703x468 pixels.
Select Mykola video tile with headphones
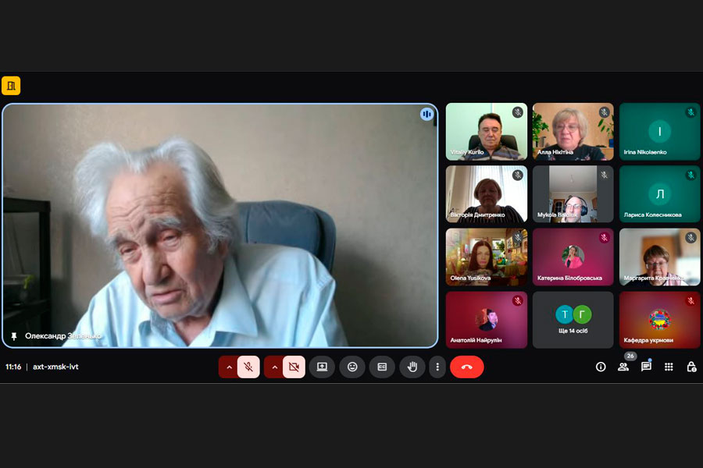click(573, 194)
